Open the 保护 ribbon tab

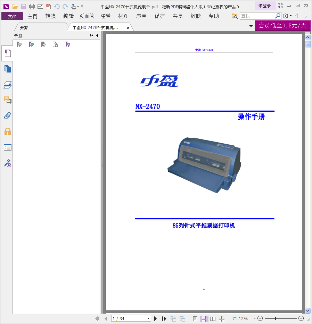tap(159, 16)
